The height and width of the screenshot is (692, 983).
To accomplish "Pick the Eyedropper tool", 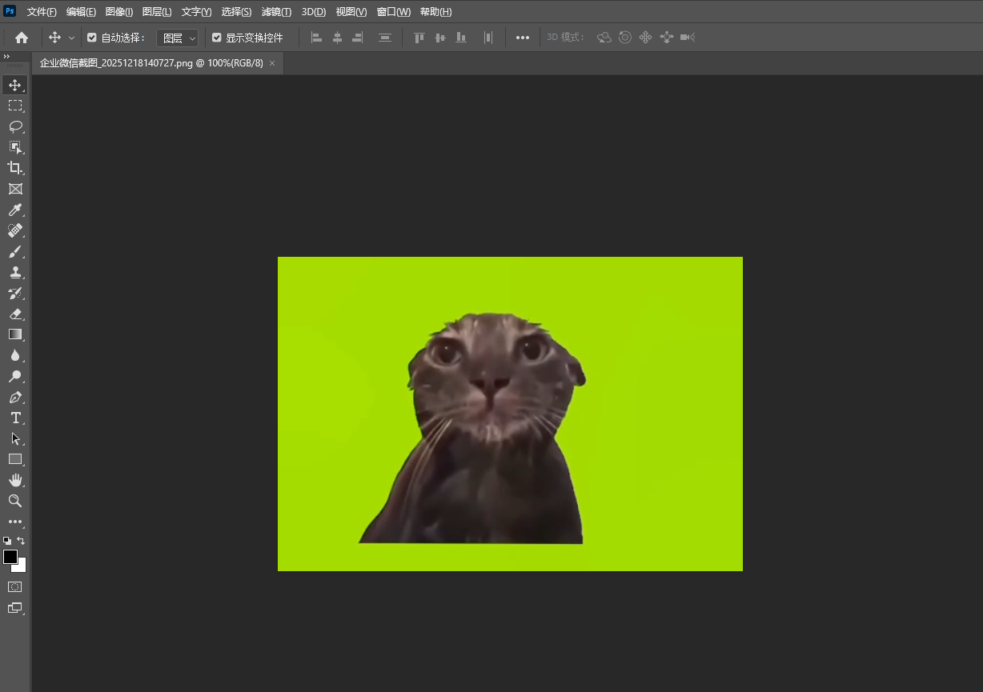I will click(15, 210).
